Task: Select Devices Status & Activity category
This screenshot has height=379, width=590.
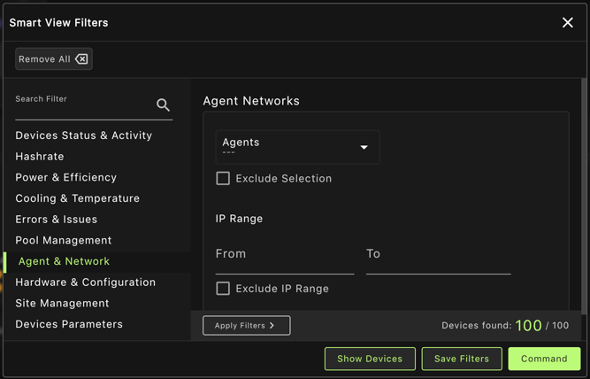Action: point(83,135)
